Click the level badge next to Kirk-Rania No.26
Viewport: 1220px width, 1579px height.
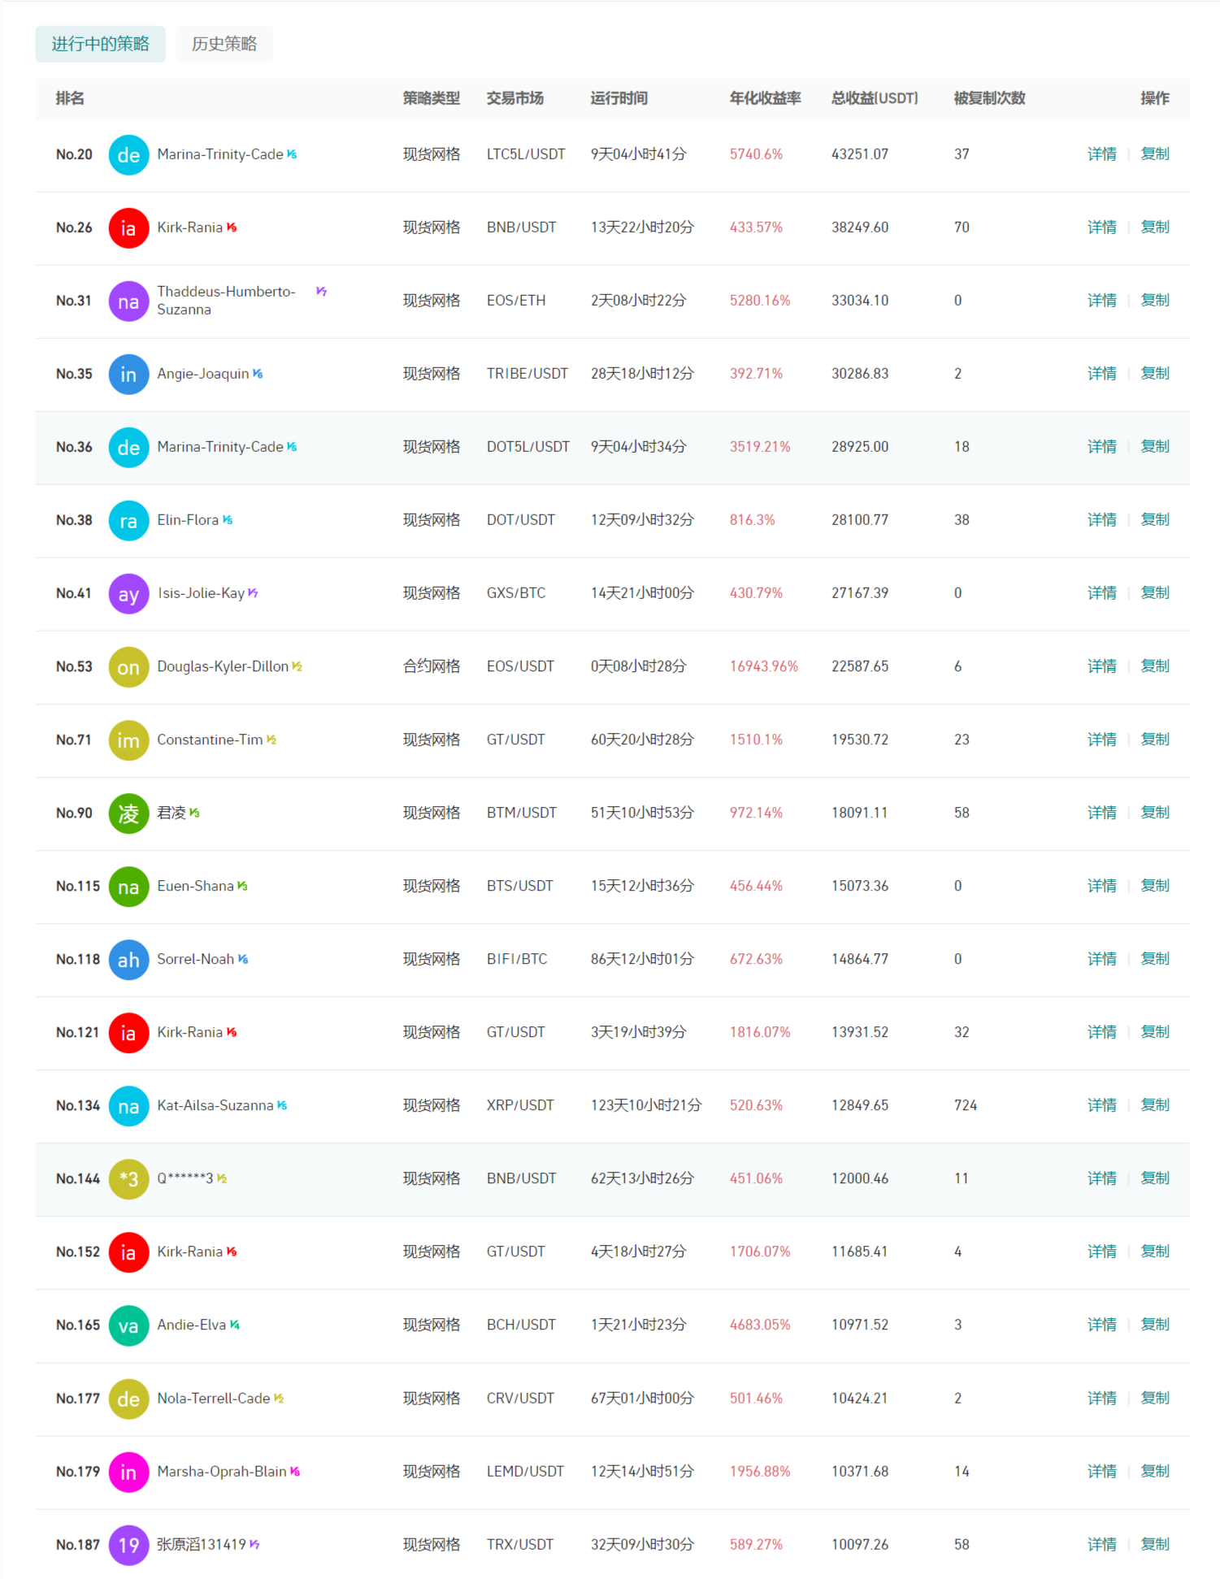[x=232, y=228]
